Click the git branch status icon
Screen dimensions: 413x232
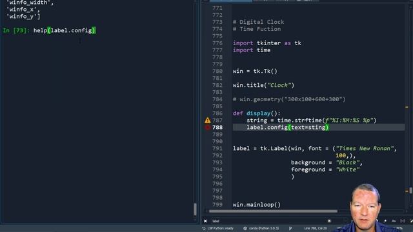tap(290, 228)
